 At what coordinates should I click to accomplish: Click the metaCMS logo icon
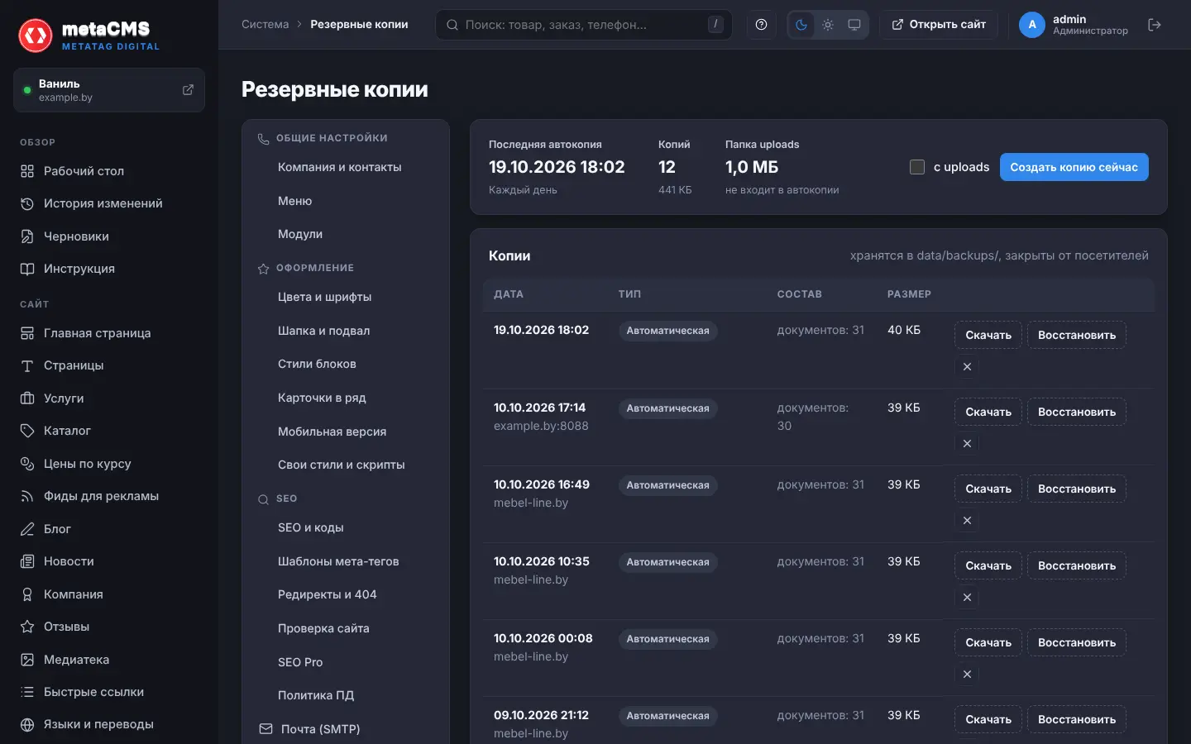(36, 36)
